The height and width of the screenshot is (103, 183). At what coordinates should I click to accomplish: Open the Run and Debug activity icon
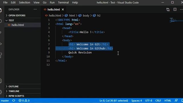(x=1, y=44)
